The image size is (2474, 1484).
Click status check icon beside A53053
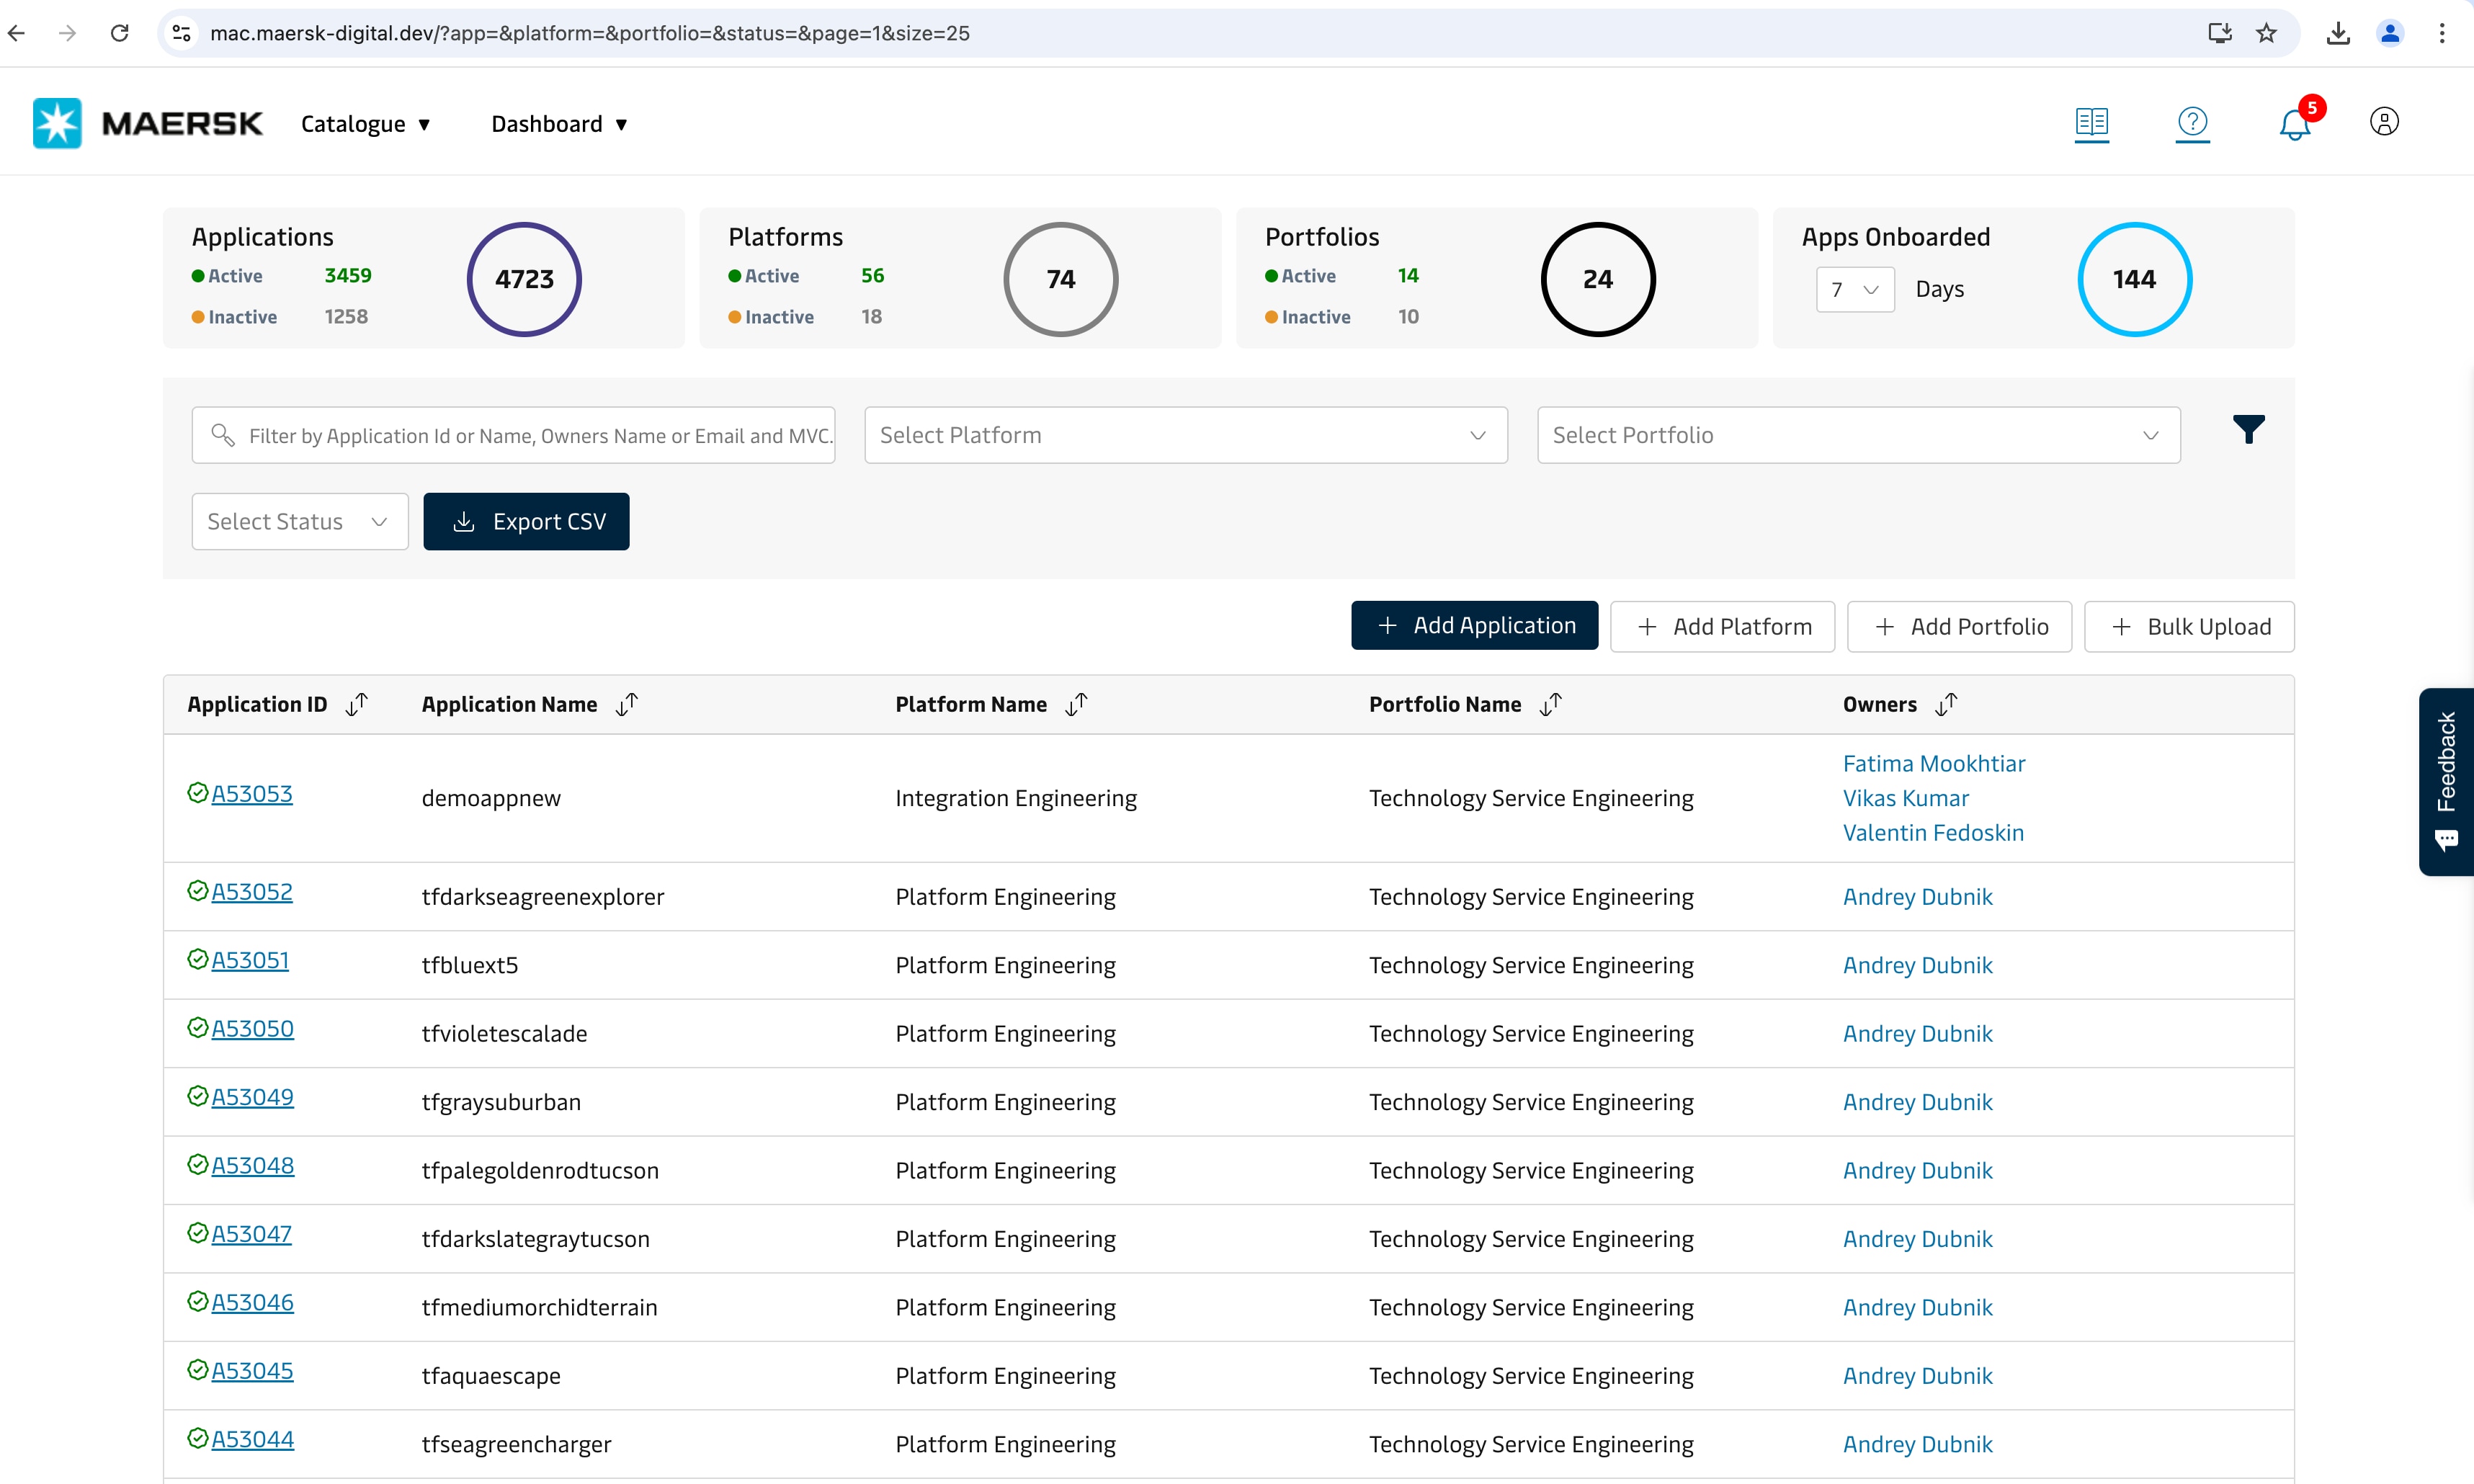pos(198,793)
